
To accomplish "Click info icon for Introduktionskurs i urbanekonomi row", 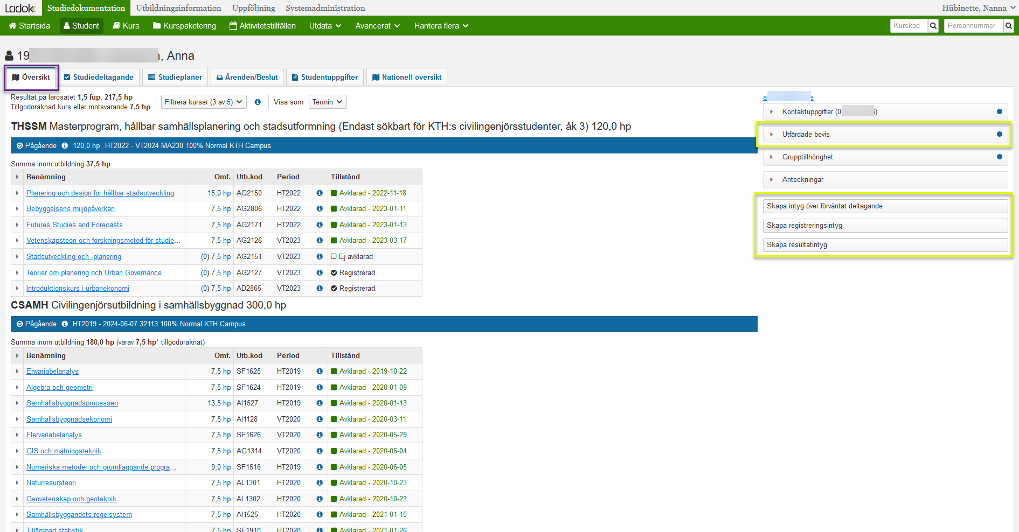I will (x=320, y=289).
